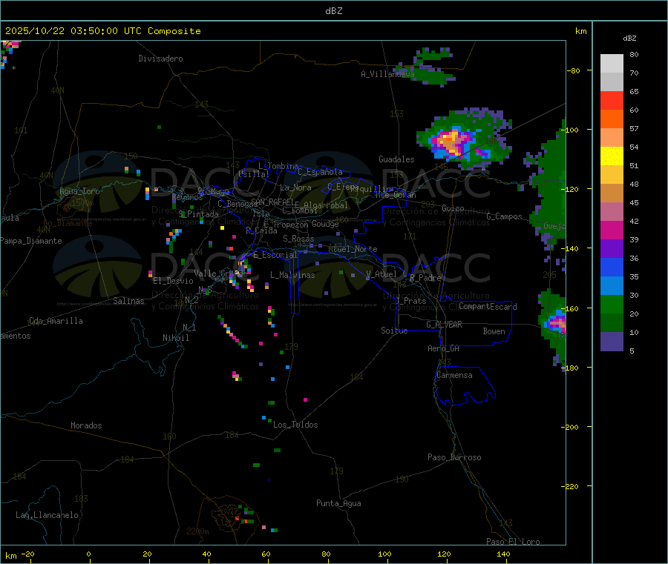Click the red marker at volcano crater
Image resolution: width=668 pixels, height=564 pixels.
(x=238, y=519)
